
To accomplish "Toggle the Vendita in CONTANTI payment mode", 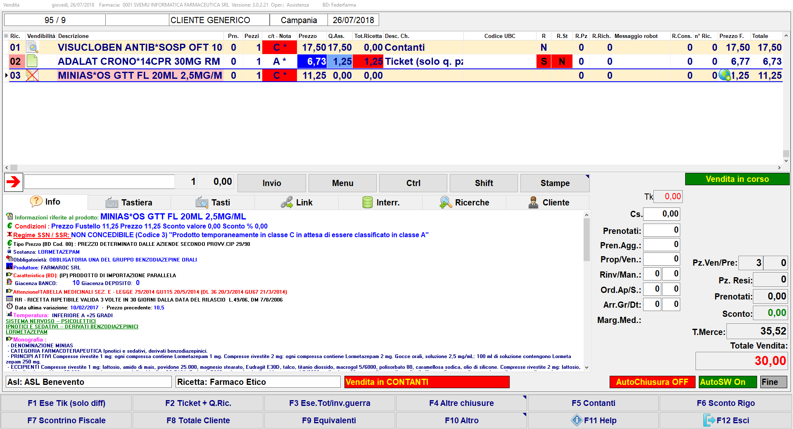I will (x=427, y=382).
